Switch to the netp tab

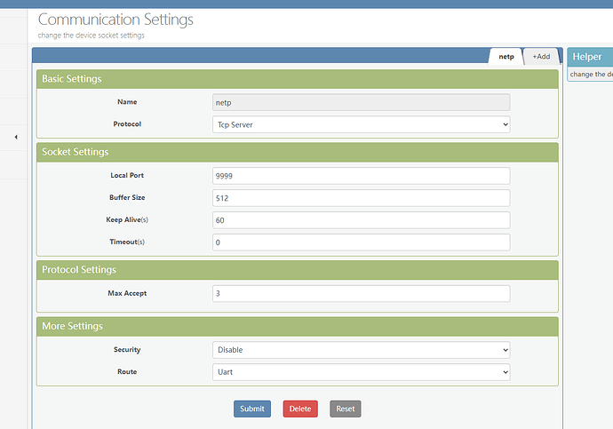coord(506,56)
